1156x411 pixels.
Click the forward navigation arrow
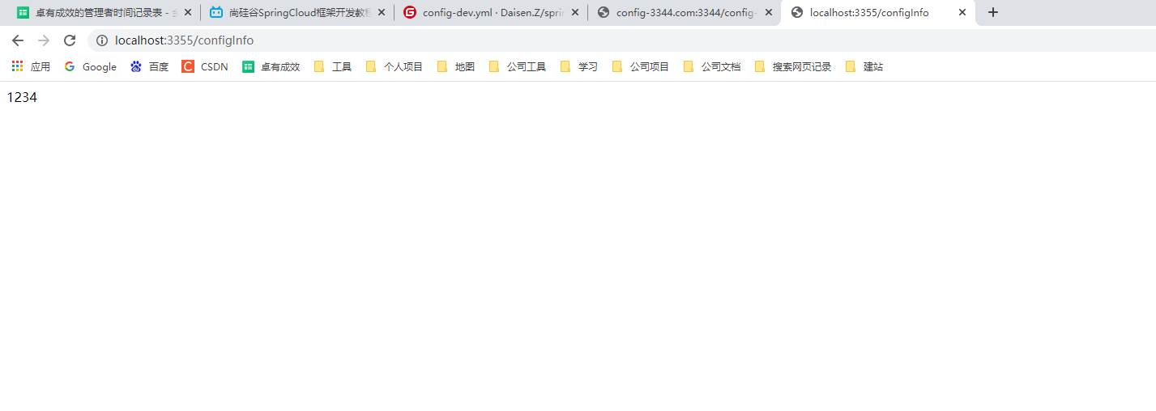44,40
